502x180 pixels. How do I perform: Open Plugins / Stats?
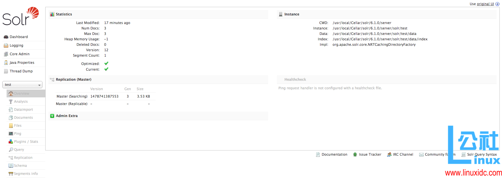(x=26, y=142)
